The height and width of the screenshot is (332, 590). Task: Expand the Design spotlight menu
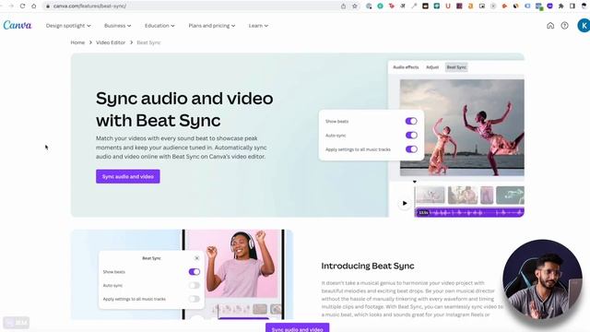pyautogui.click(x=68, y=26)
